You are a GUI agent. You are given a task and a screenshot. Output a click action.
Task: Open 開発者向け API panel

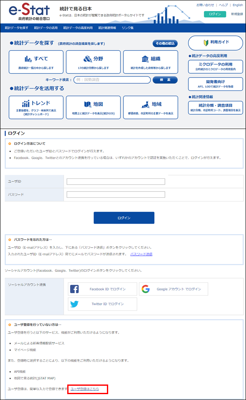coord(216,84)
